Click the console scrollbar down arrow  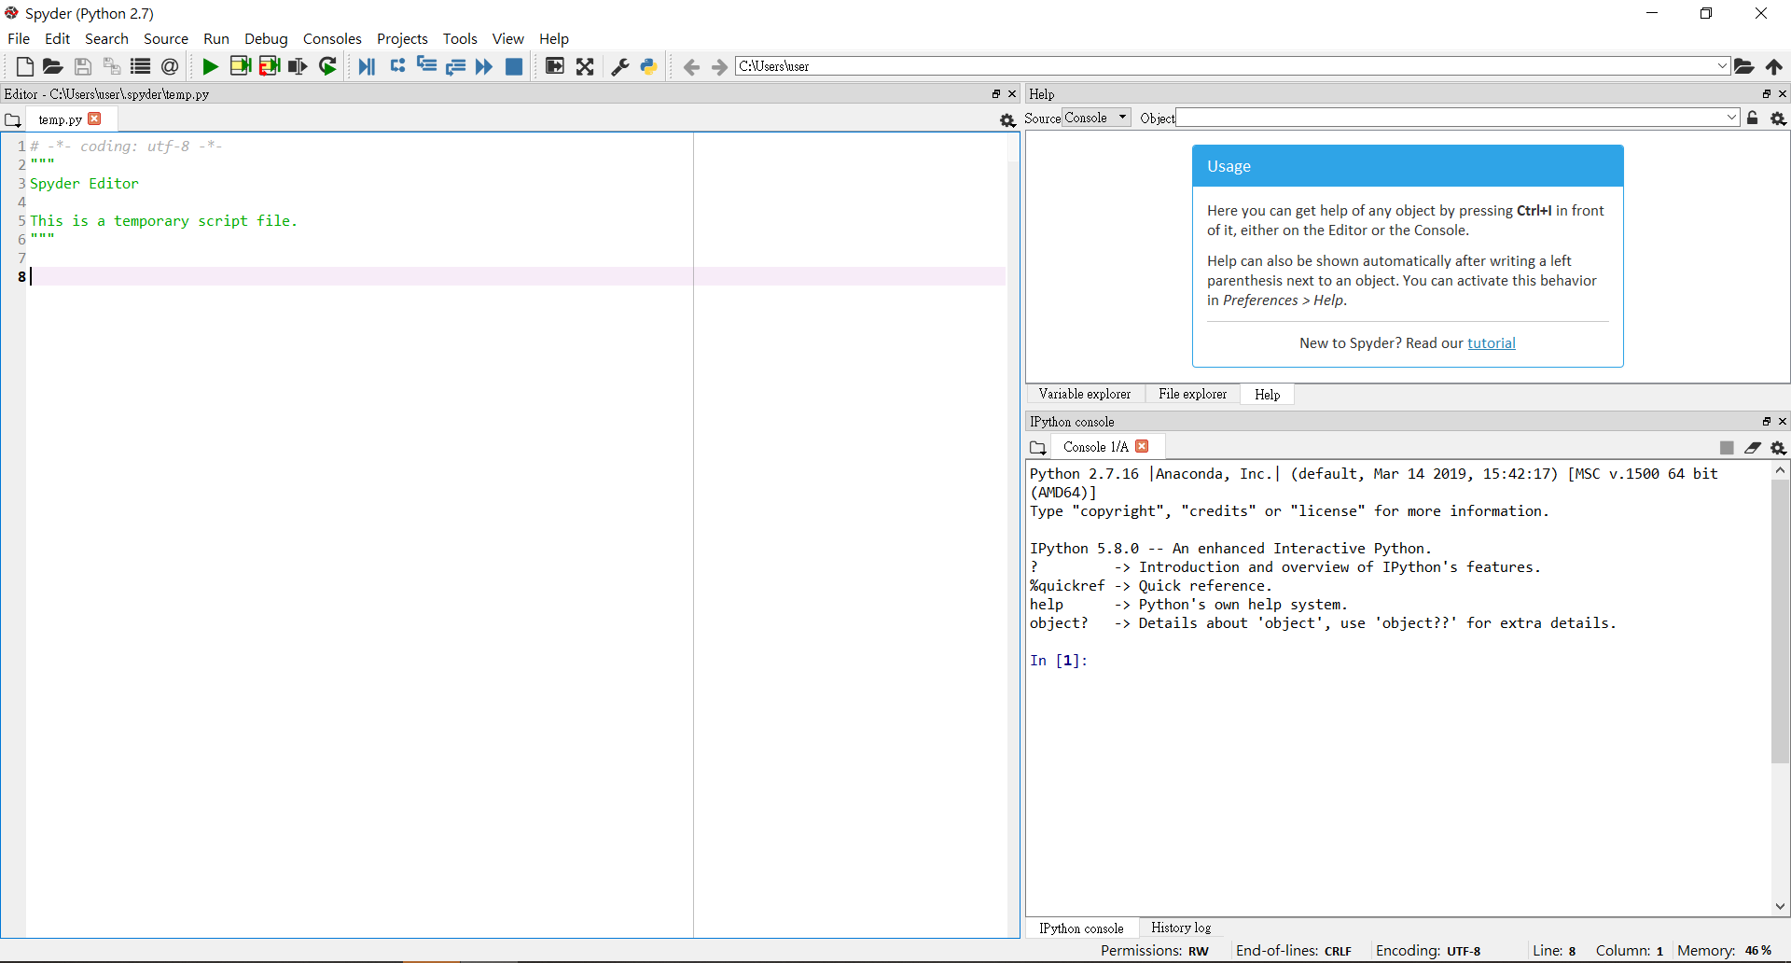tap(1780, 906)
